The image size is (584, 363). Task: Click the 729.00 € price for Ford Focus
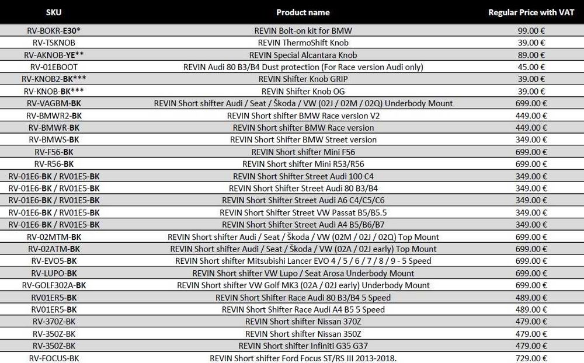[x=531, y=358]
